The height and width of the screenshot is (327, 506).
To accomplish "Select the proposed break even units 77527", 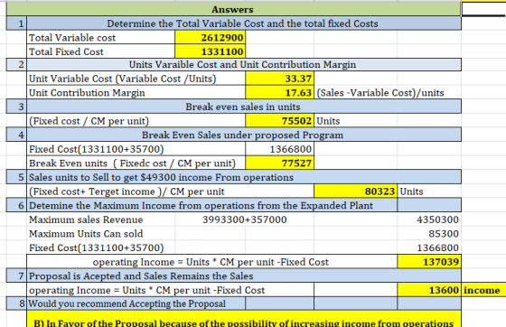I will pyautogui.click(x=279, y=163).
